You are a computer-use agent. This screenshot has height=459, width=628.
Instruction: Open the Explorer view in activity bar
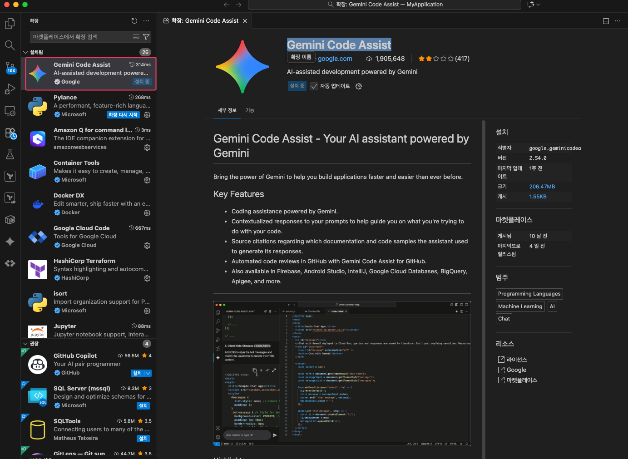pyautogui.click(x=10, y=23)
